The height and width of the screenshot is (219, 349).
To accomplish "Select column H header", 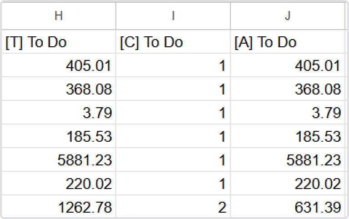I will (59, 16).
